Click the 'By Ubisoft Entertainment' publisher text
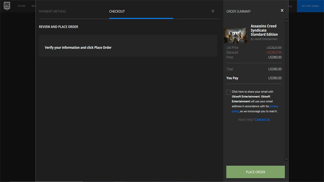The height and width of the screenshot is (182, 324). (264, 39)
